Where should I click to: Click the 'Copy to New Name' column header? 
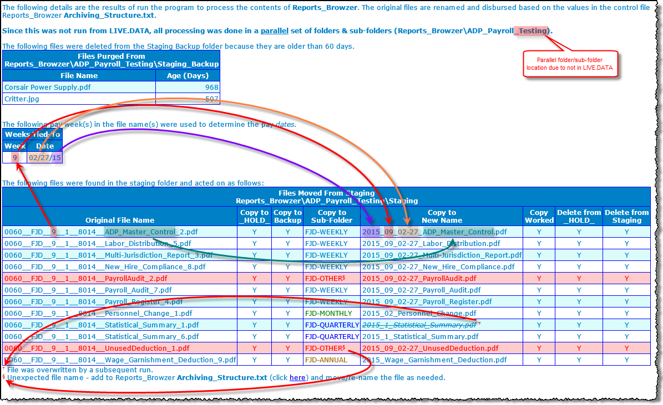[442, 216]
